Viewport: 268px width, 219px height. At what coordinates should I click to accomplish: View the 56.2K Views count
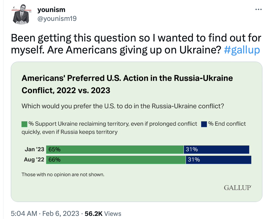[103, 214]
